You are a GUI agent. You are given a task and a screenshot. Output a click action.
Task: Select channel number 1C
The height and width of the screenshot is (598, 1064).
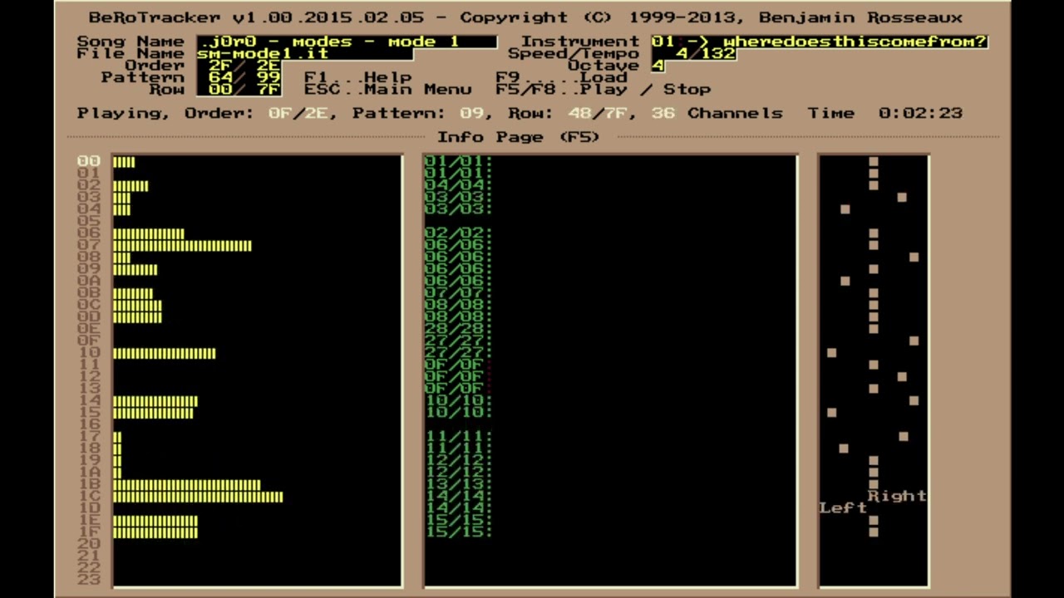click(89, 497)
